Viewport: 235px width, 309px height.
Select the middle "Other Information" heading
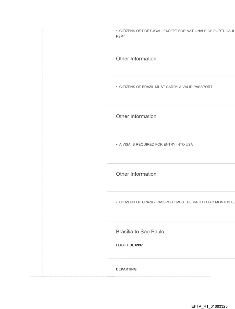pyautogui.click(x=136, y=116)
